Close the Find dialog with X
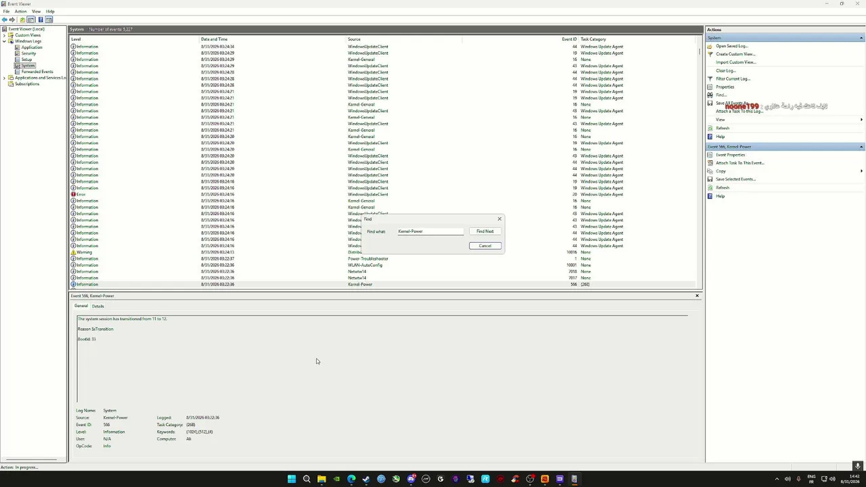This screenshot has width=866, height=487. coord(500,219)
